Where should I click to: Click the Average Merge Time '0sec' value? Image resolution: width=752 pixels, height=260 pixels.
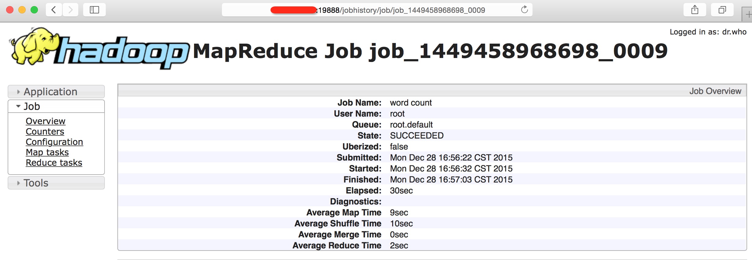399,234
